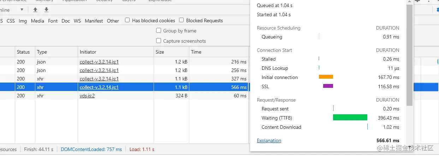The width and height of the screenshot is (439, 157).
Task: Filter requests by Manifest type
Action: point(94,21)
